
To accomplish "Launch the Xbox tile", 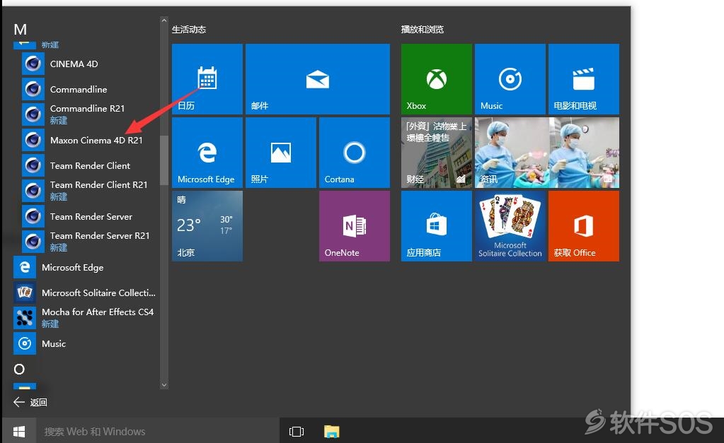I will (x=437, y=79).
